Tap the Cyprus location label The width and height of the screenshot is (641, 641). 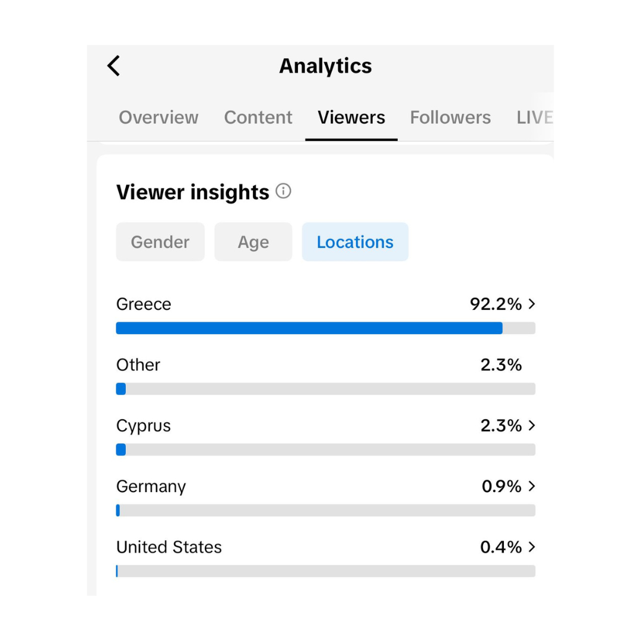click(144, 426)
